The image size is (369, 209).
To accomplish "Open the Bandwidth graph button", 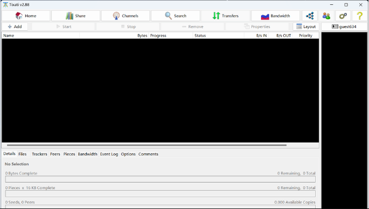I will [275, 16].
